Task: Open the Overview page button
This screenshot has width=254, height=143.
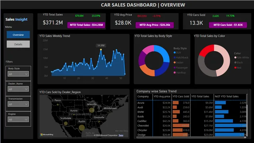Action: point(18,35)
